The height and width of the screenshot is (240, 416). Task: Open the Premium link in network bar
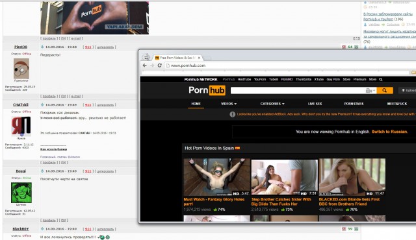359,79
